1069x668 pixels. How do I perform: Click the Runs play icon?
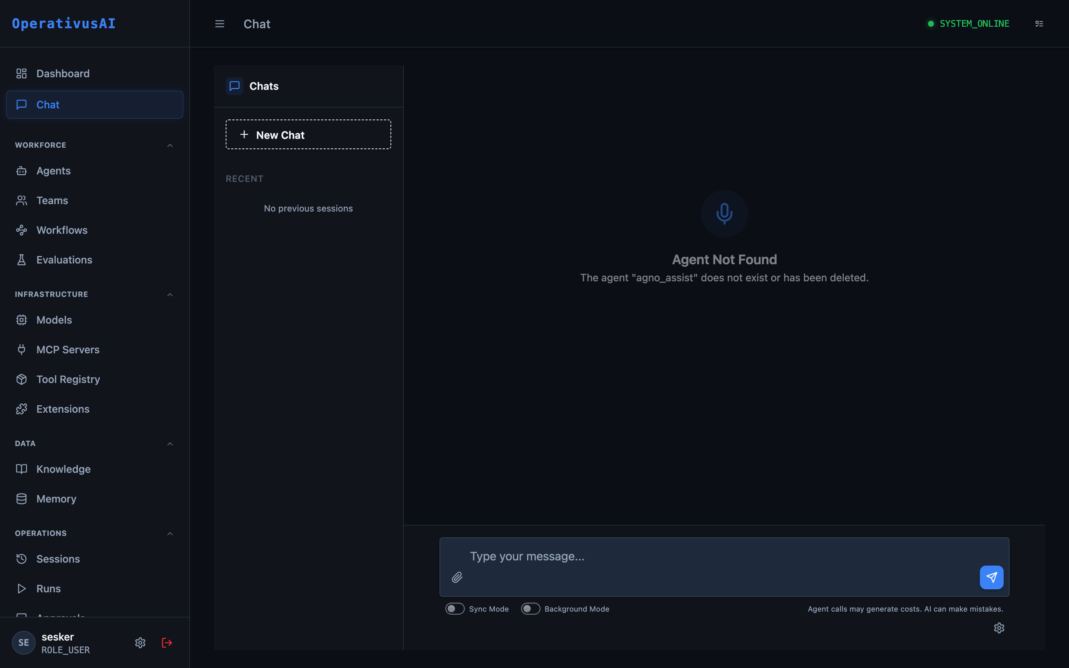pyautogui.click(x=21, y=589)
